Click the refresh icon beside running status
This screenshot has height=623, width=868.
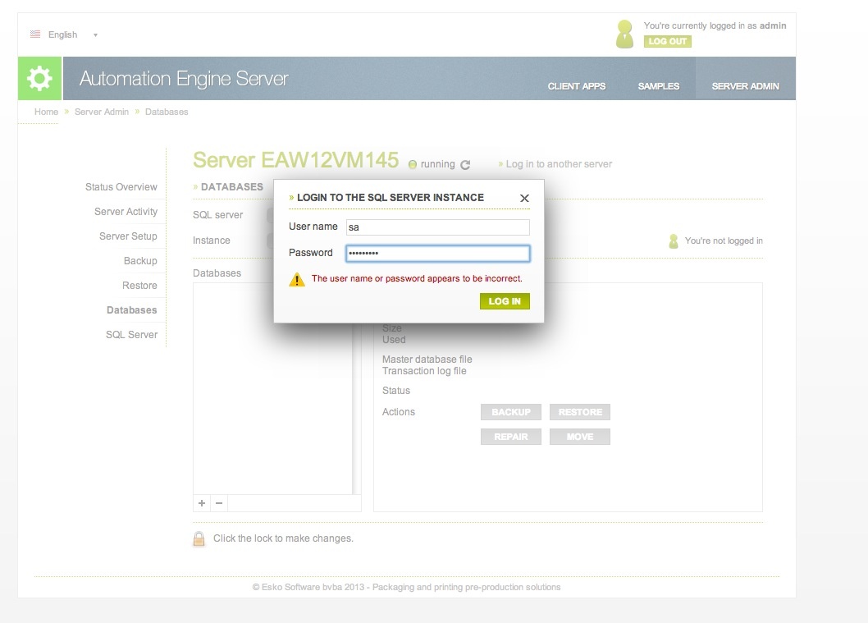click(465, 165)
